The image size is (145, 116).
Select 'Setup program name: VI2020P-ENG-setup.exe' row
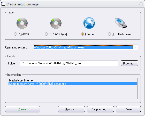73,84
